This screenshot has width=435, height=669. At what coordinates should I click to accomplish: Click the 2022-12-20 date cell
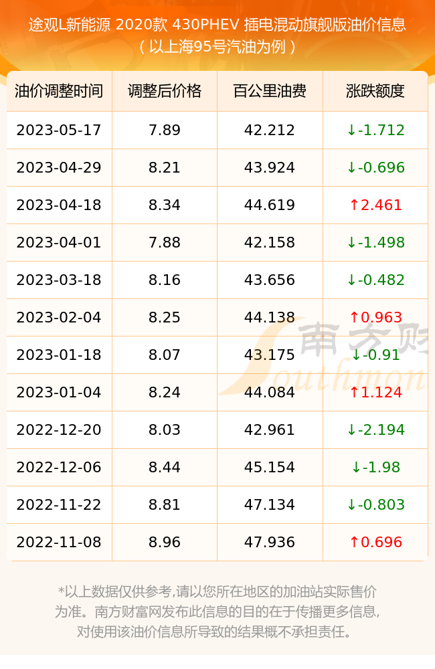[x=59, y=429]
